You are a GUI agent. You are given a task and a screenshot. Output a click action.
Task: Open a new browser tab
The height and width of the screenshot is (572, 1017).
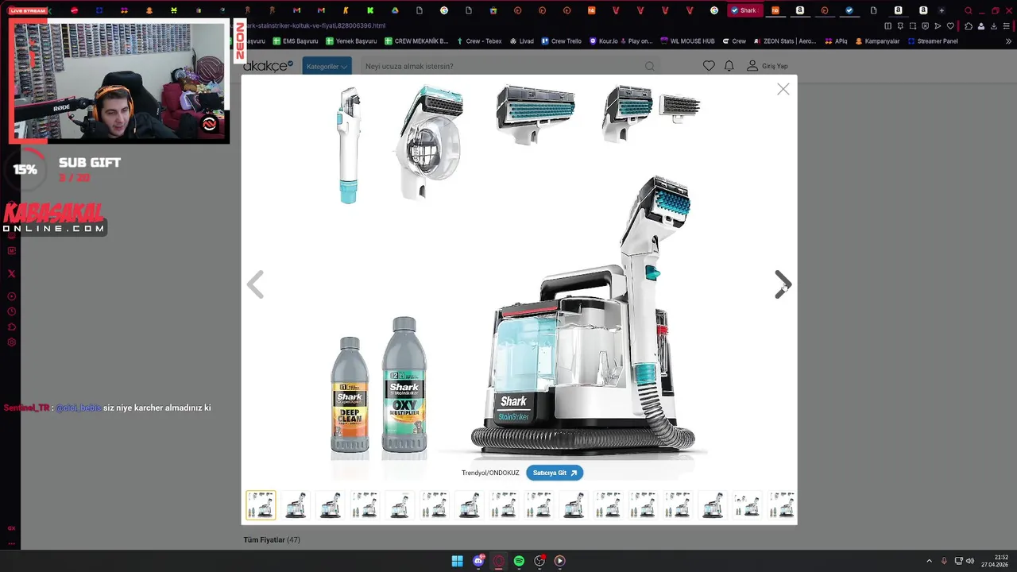(x=942, y=10)
